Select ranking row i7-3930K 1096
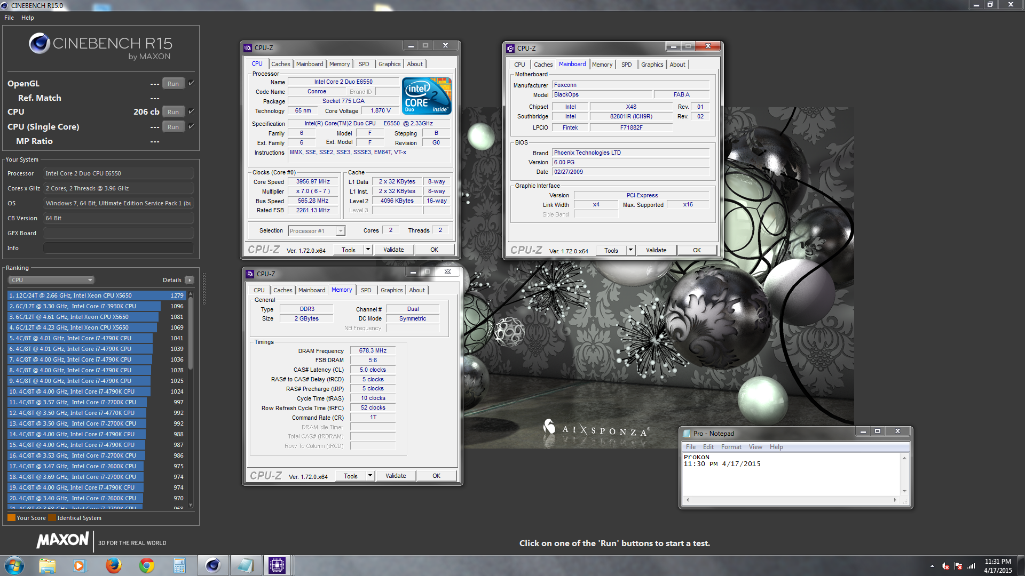 (x=97, y=306)
